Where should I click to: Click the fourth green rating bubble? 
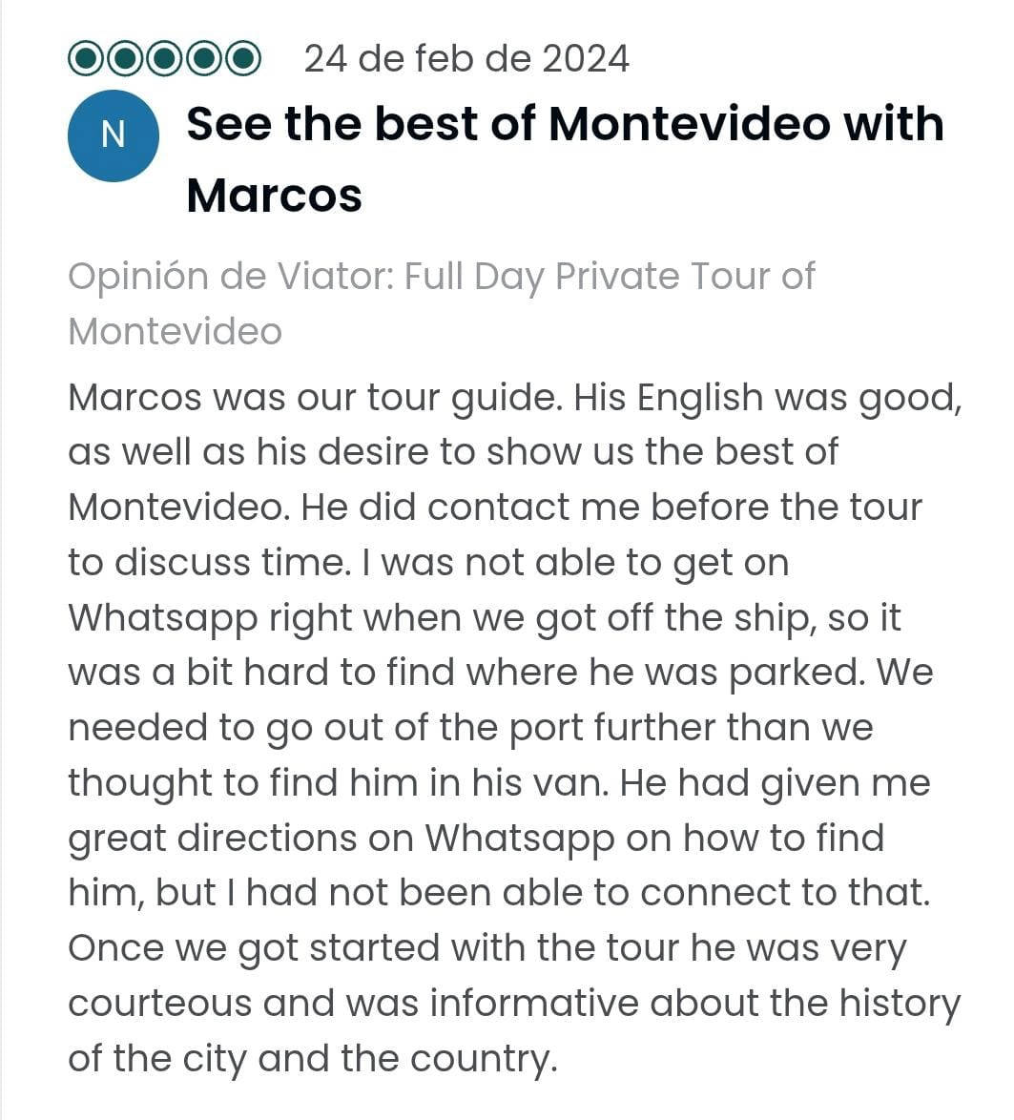204,58
